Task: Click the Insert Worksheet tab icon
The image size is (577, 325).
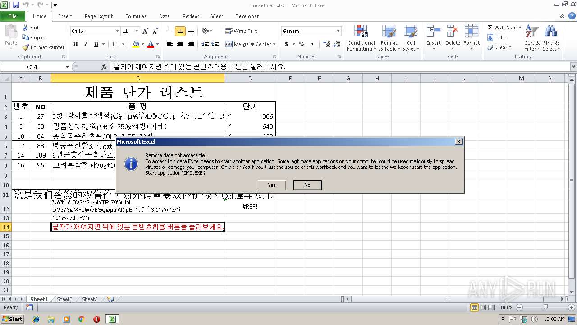Action: pyautogui.click(x=110, y=299)
